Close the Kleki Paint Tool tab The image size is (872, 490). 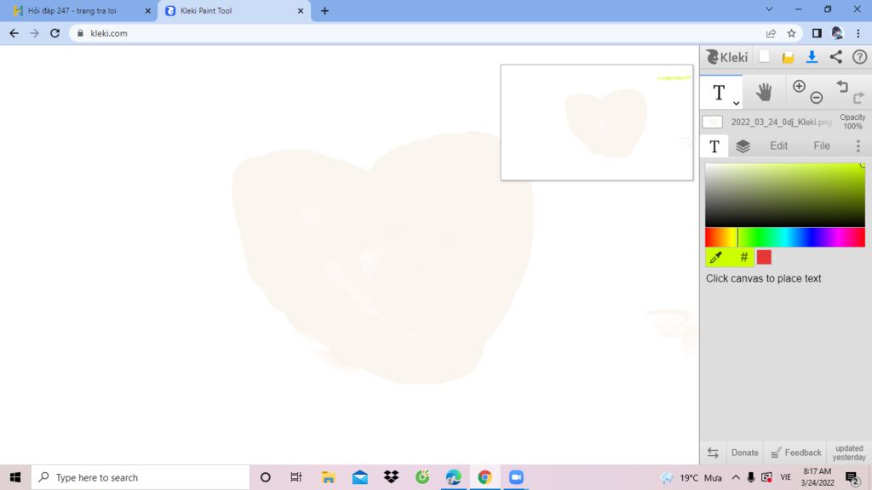click(301, 10)
